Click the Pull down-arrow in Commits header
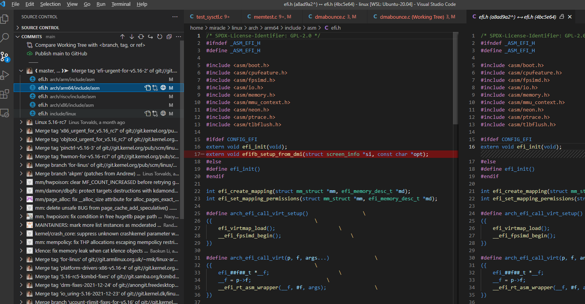Image resolution: width=585 pixels, height=304 pixels. (x=132, y=37)
